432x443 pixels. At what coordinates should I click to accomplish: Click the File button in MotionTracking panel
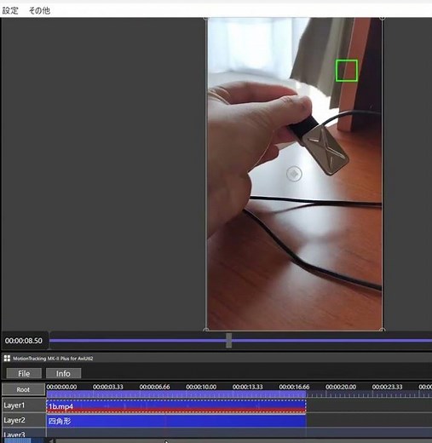(24, 373)
